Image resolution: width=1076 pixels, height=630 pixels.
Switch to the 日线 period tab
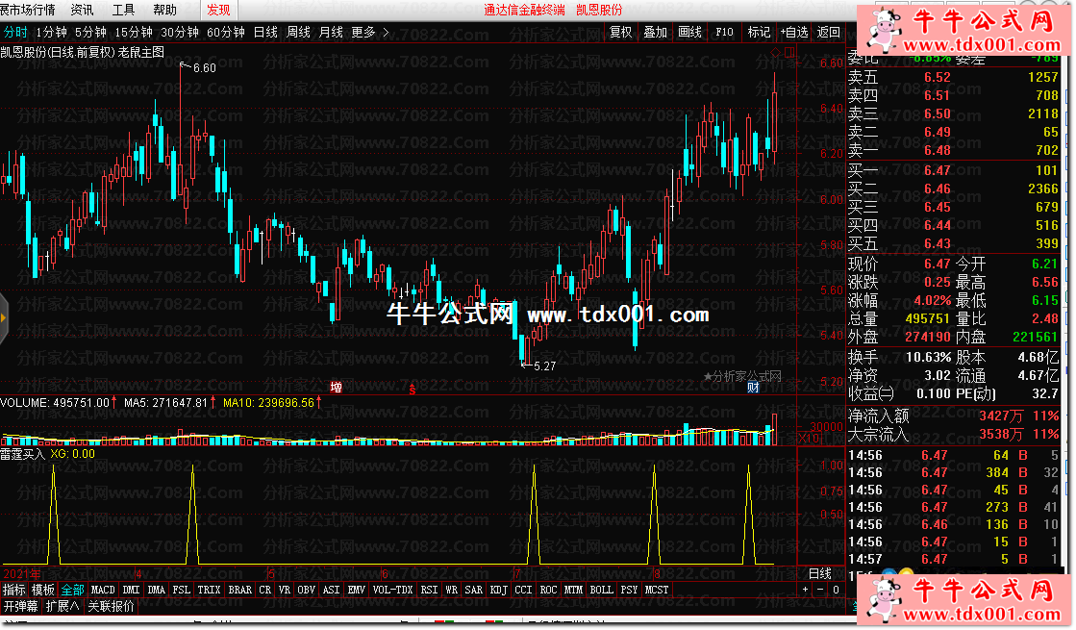(265, 33)
